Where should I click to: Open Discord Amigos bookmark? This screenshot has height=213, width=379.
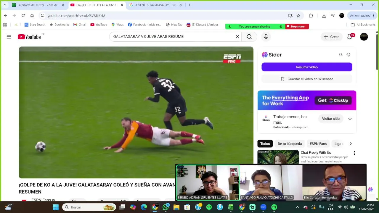tap(202, 25)
